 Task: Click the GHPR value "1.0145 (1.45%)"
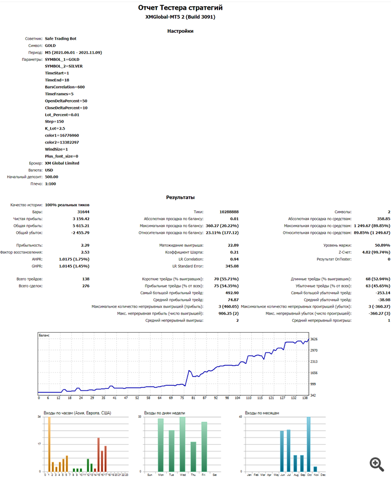[74, 267]
